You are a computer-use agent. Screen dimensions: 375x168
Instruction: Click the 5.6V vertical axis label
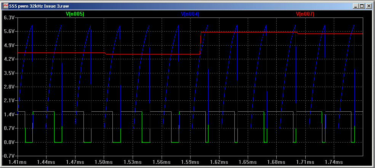(x=10, y=32)
